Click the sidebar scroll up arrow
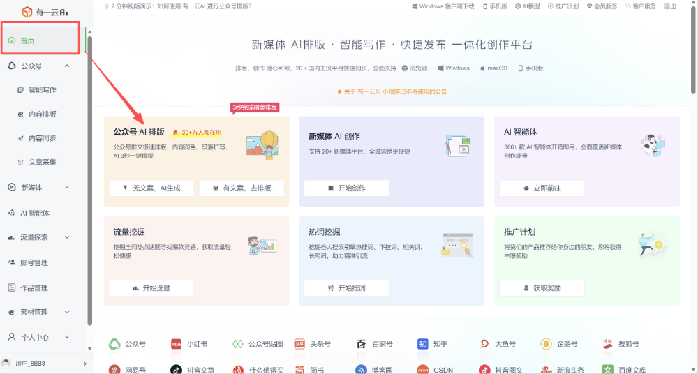 click(89, 32)
